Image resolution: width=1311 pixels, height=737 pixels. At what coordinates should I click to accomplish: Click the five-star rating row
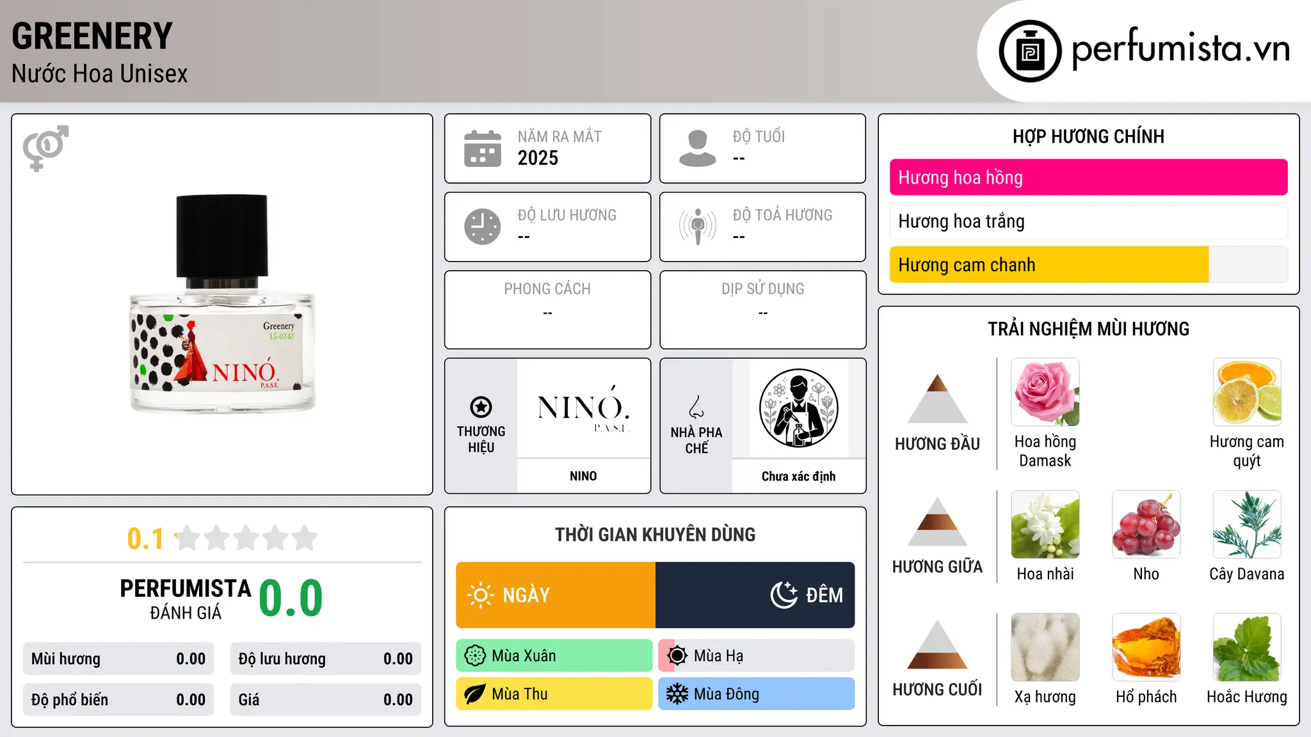[246, 538]
